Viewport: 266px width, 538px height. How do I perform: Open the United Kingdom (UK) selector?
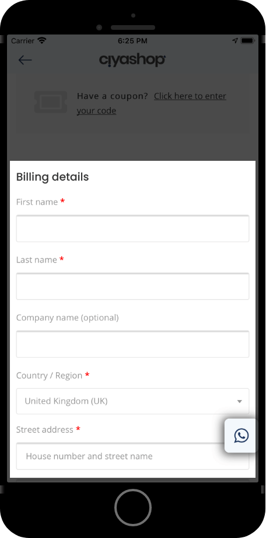click(x=132, y=401)
